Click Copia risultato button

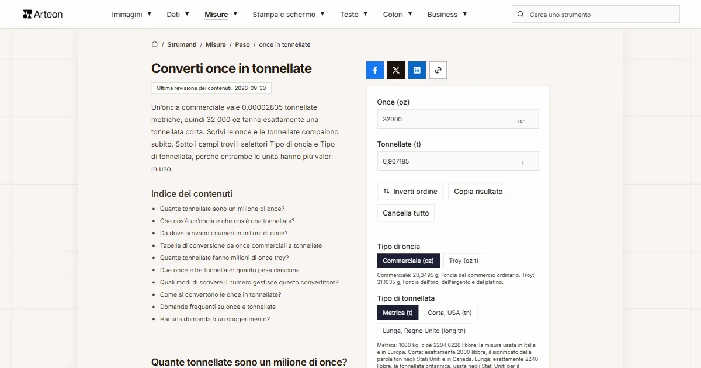(x=478, y=191)
